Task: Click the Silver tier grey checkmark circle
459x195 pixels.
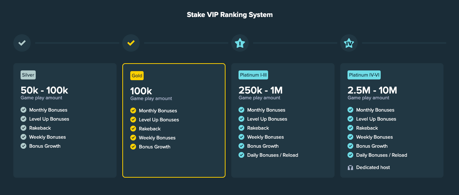Action: coord(22,43)
